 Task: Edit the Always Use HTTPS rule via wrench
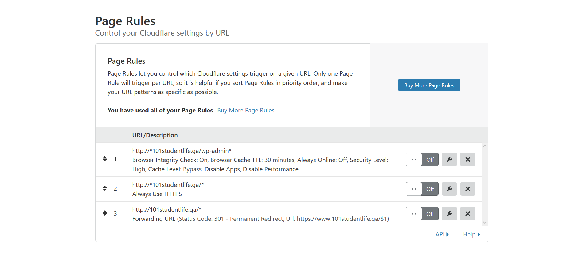pyautogui.click(x=449, y=189)
